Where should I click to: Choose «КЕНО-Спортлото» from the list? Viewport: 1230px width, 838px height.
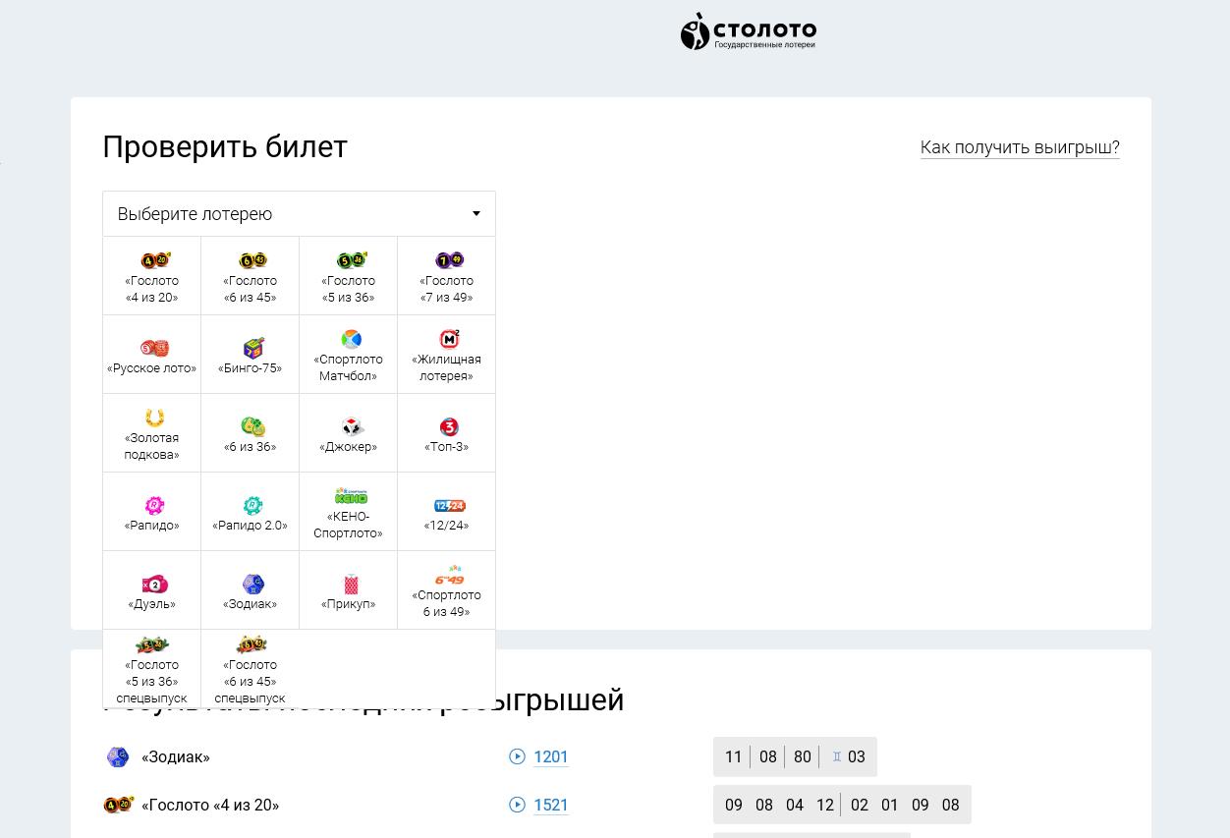tap(349, 512)
